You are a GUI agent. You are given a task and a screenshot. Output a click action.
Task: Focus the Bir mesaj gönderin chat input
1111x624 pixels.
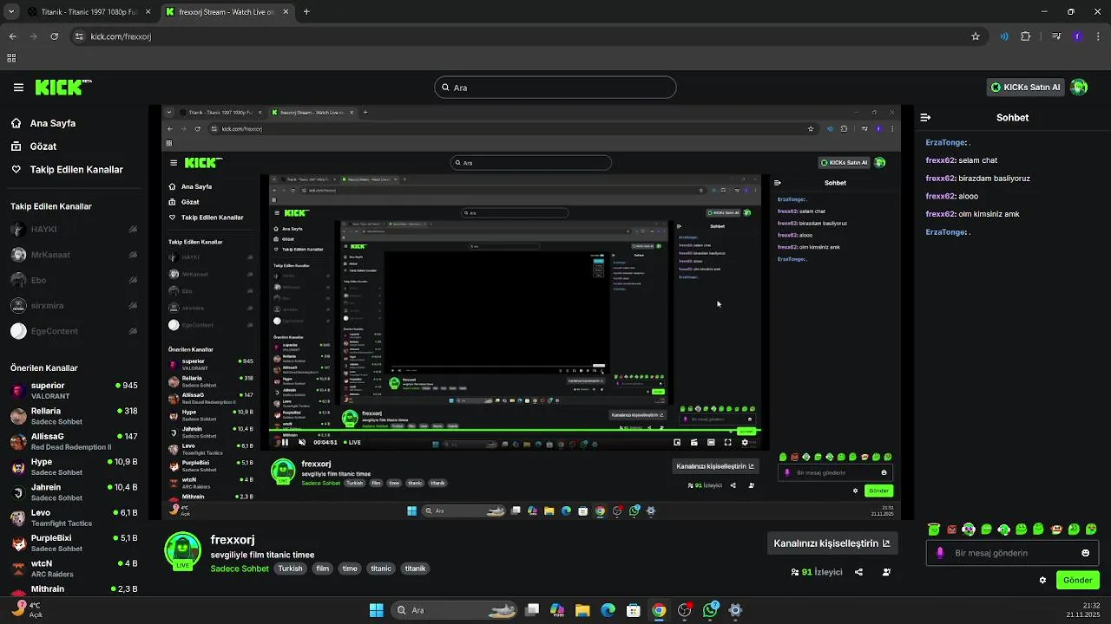[1011, 553]
